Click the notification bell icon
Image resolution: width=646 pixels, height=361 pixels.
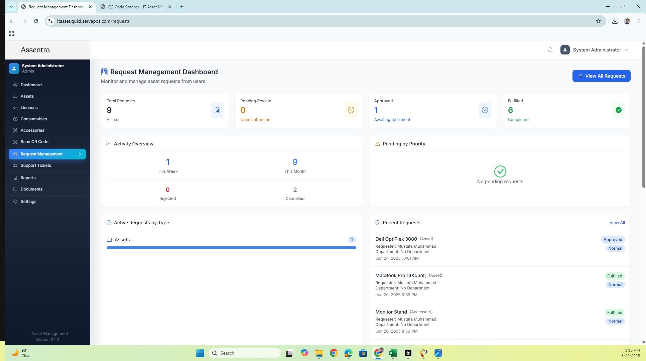(550, 50)
